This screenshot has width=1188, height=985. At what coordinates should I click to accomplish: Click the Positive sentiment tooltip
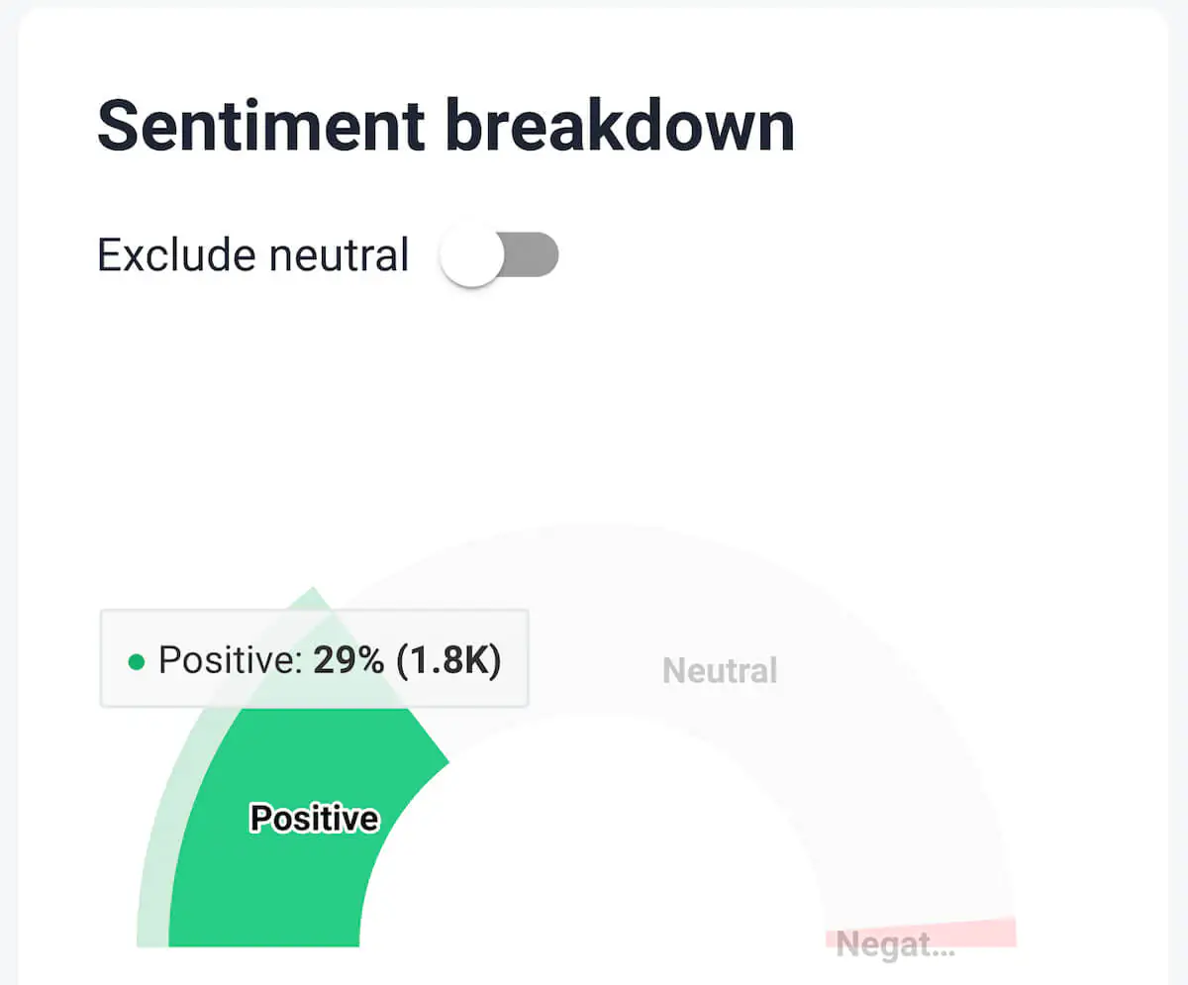(x=314, y=657)
